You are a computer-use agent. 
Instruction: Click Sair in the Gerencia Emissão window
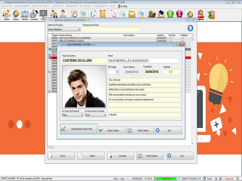[x=180, y=156]
